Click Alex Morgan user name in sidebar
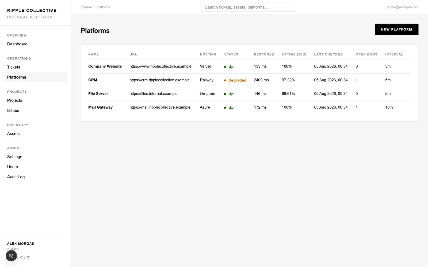The height and width of the screenshot is (267, 428). [21, 244]
